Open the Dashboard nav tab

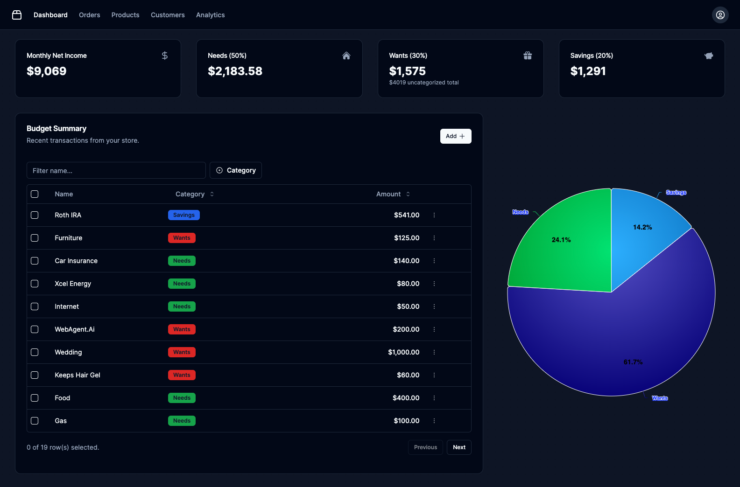point(50,15)
